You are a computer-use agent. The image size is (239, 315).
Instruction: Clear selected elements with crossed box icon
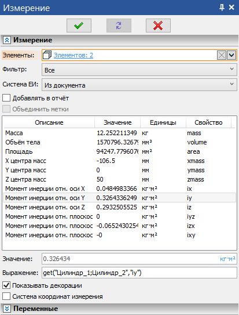(222, 55)
